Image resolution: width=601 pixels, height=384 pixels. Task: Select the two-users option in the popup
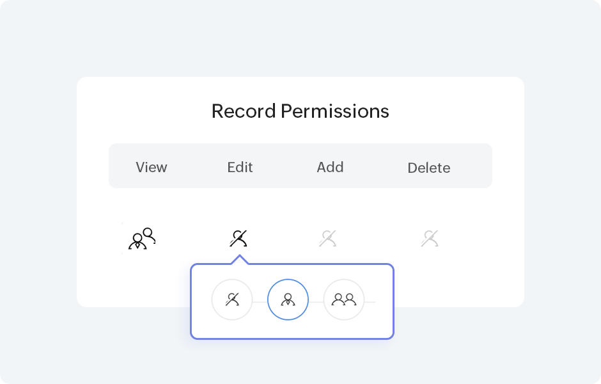(x=344, y=300)
